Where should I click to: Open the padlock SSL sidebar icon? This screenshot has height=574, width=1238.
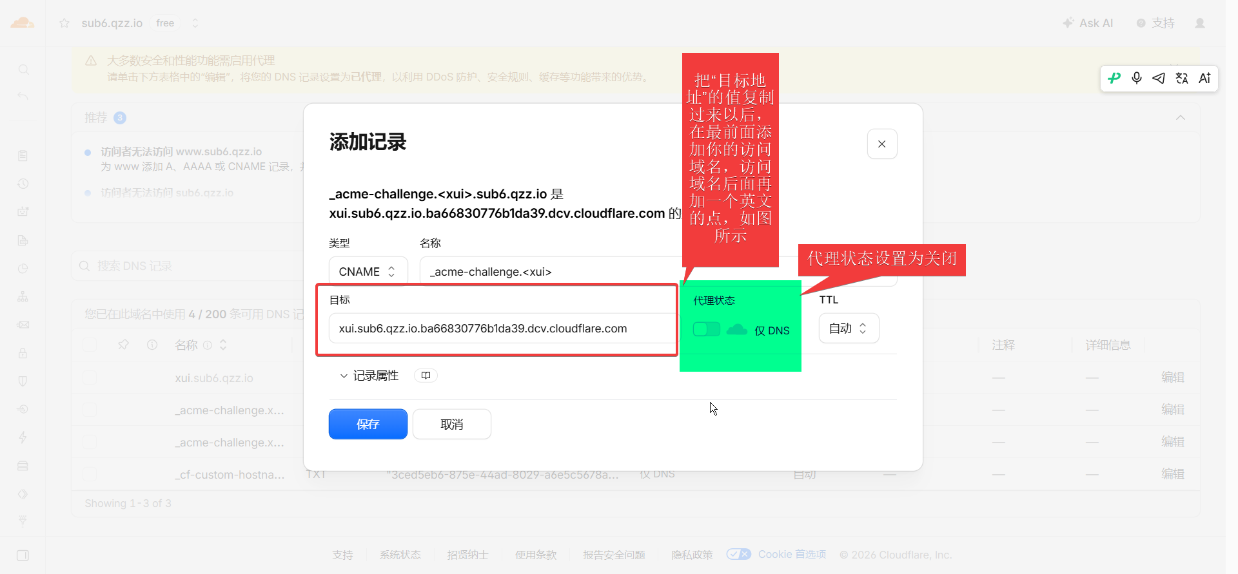click(23, 353)
